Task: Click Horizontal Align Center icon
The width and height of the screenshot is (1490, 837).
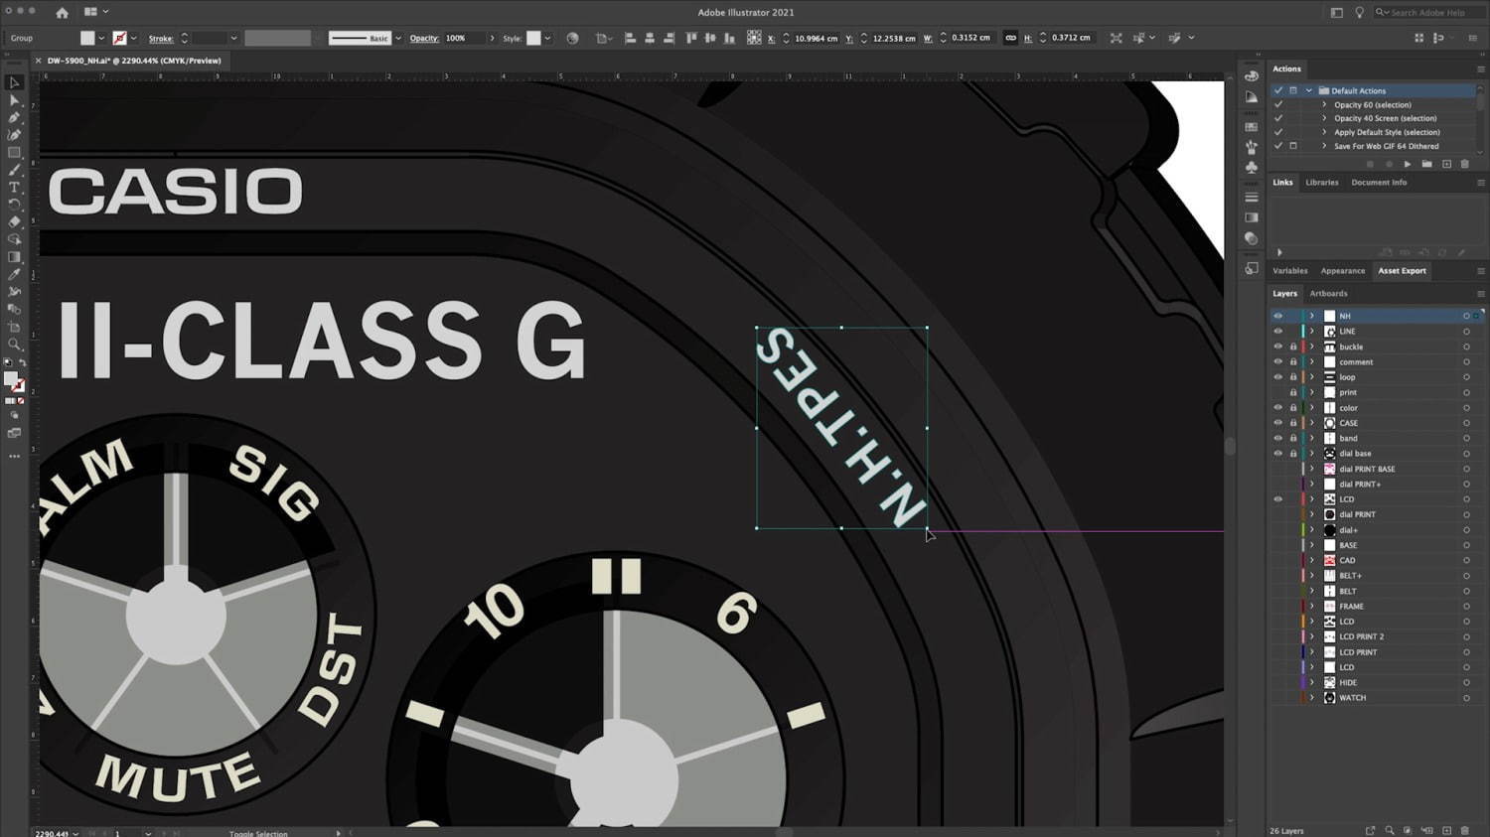Action: click(650, 38)
